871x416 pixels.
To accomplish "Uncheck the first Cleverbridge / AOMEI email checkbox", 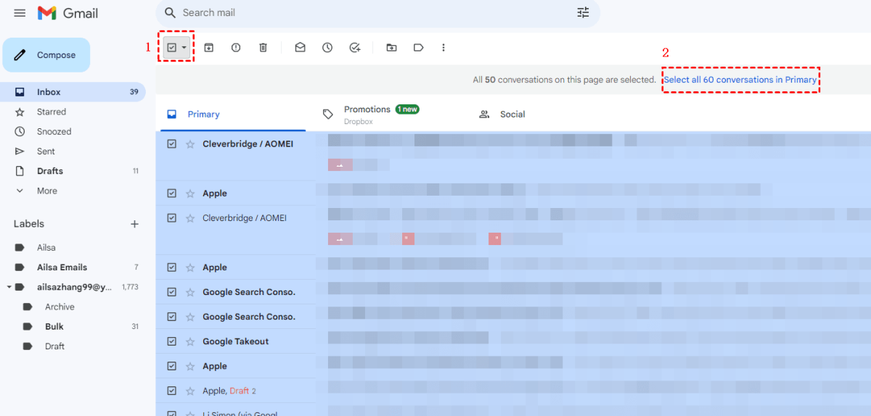I will 172,144.
